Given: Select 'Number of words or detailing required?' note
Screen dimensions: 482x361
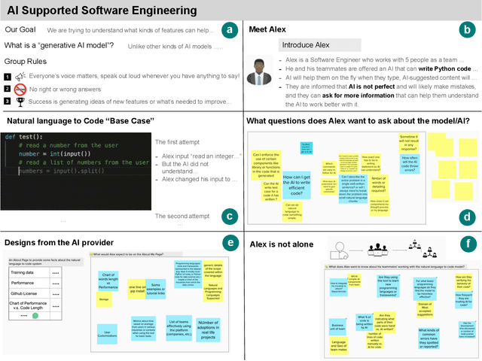Looking at the screenshot, I should pos(378,184).
